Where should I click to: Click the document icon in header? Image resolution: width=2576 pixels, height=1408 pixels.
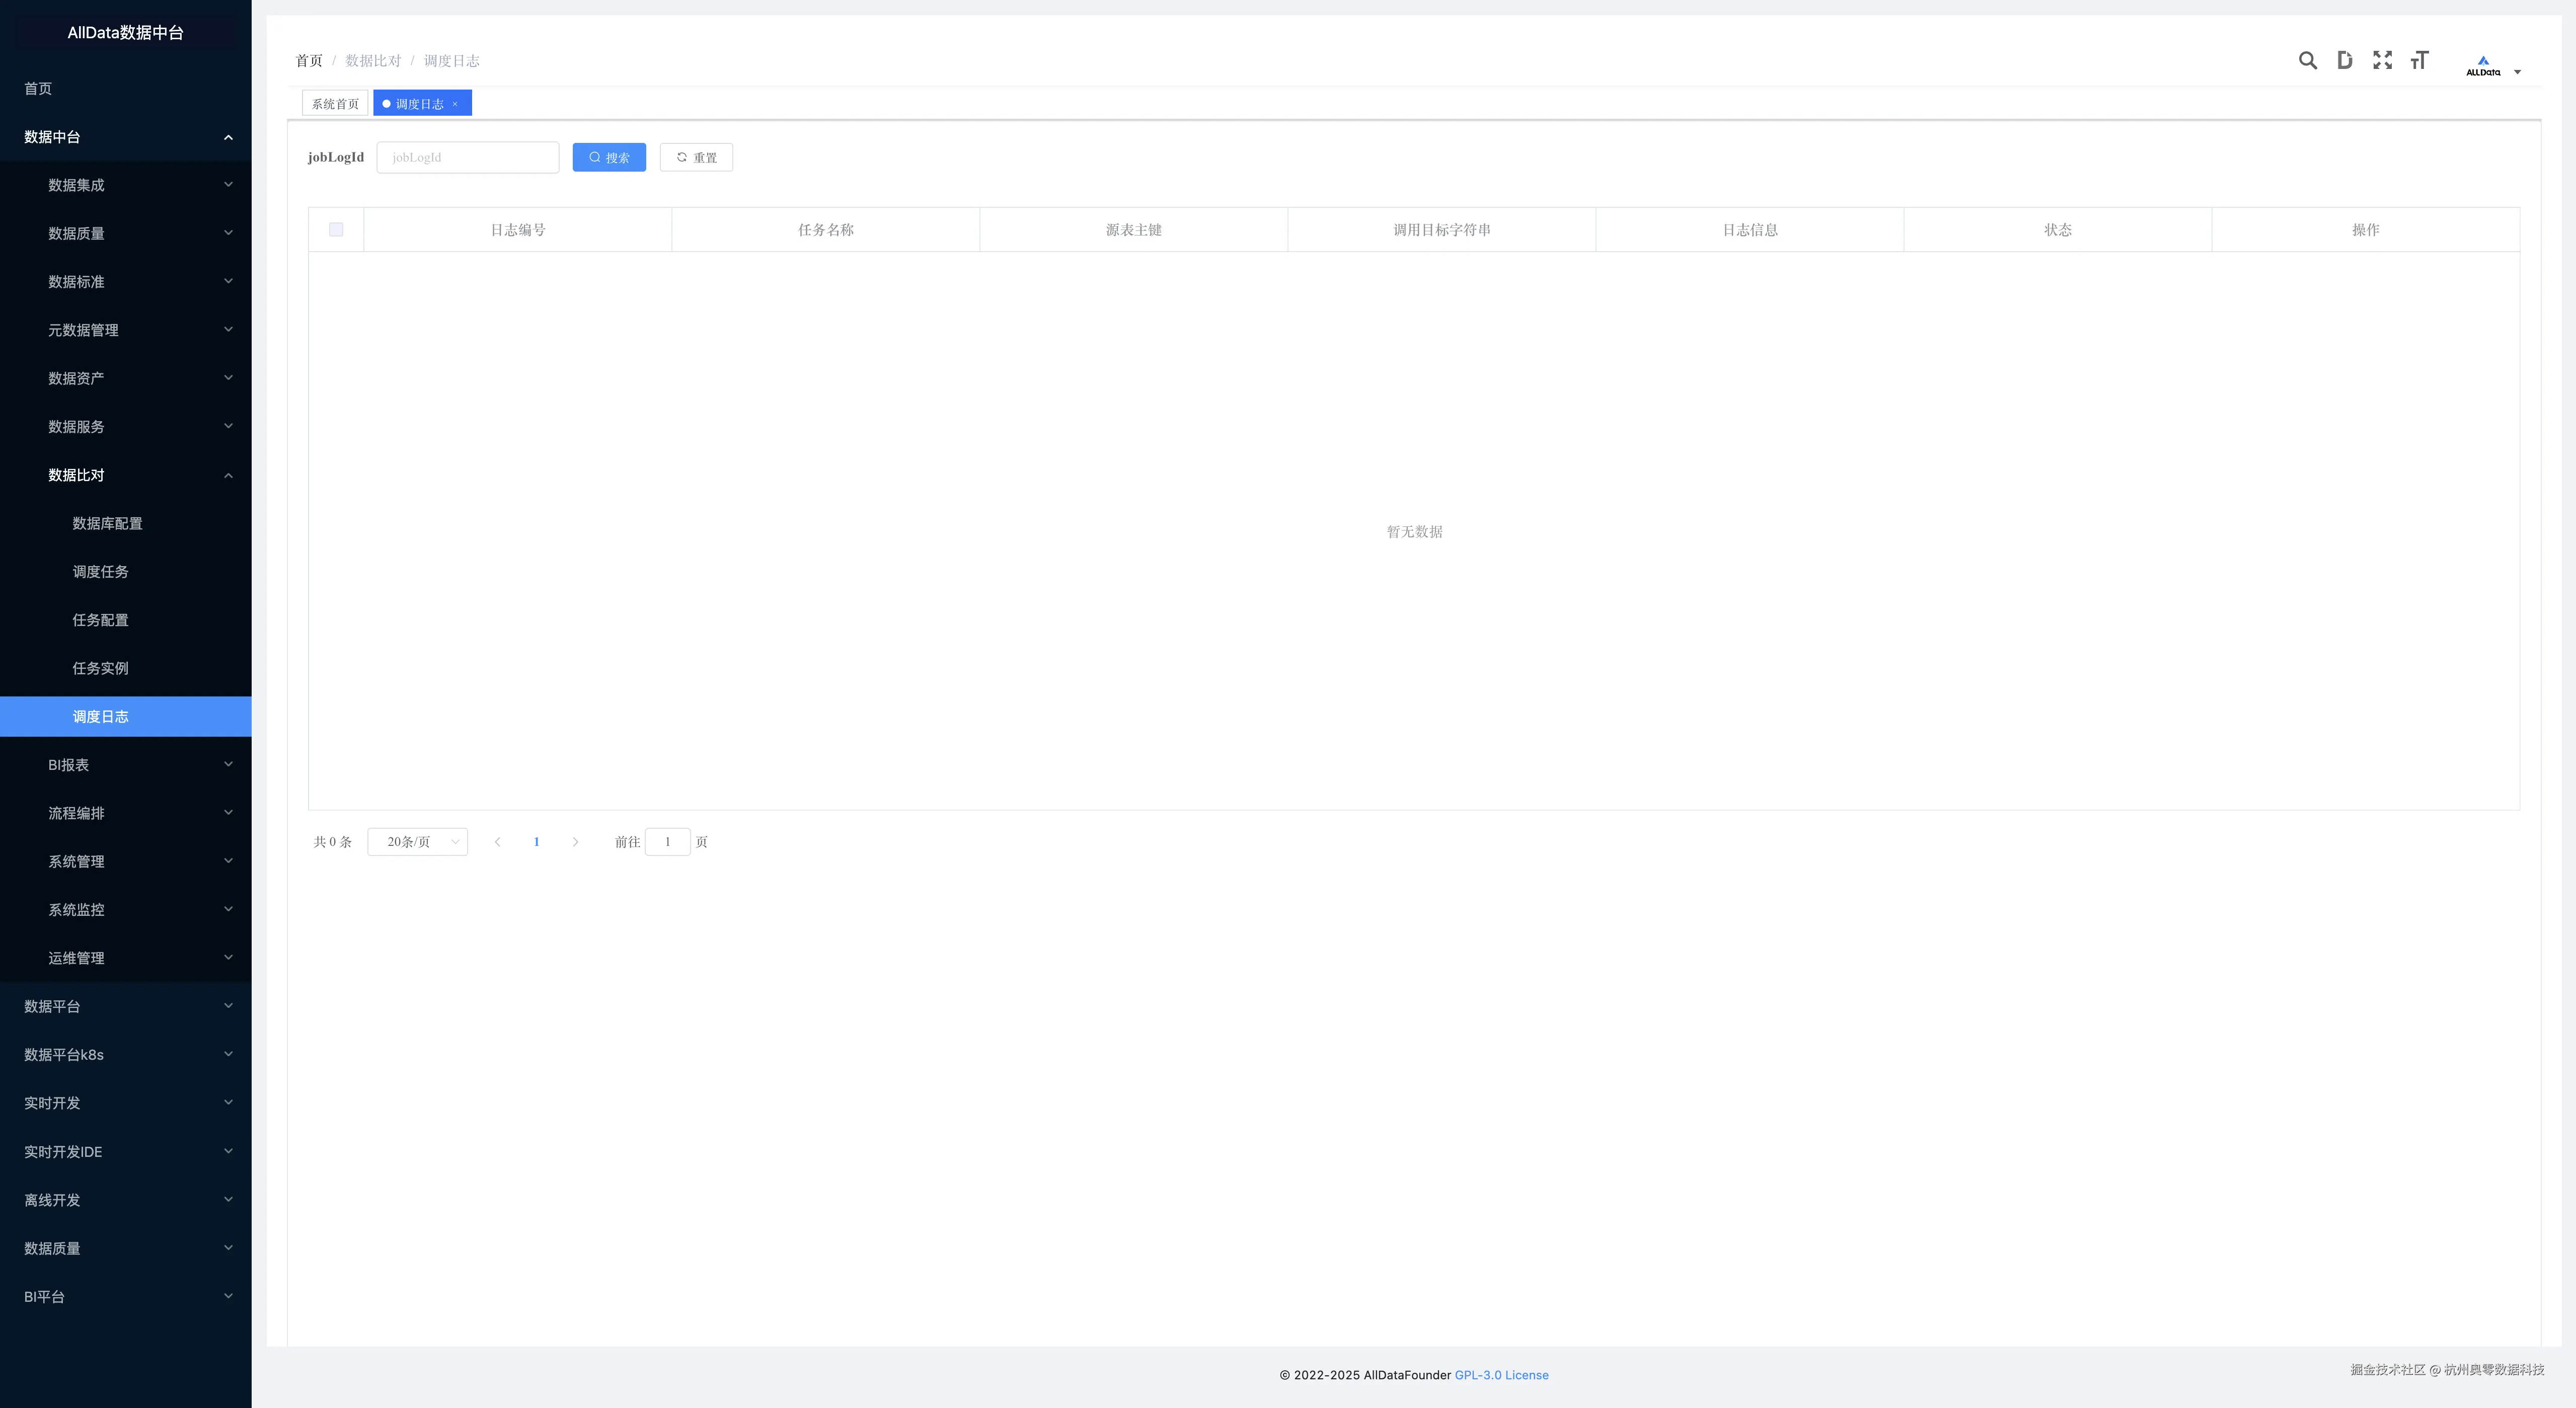pyautogui.click(x=2344, y=61)
